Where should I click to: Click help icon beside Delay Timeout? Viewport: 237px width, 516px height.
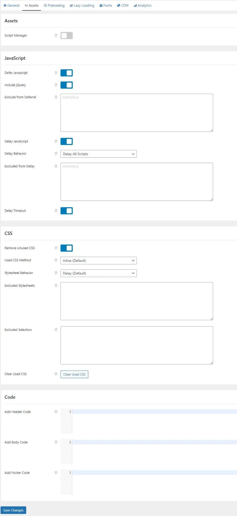pos(56,211)
